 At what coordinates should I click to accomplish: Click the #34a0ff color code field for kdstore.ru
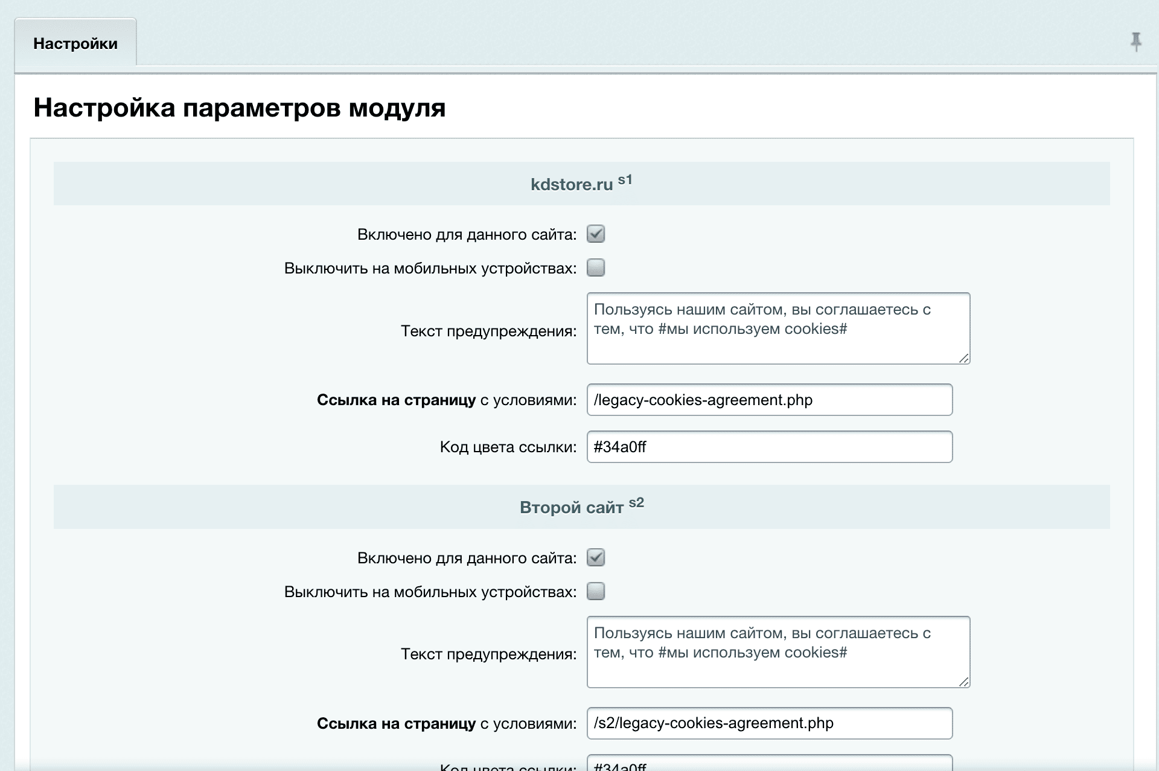[x=770, y=447]
